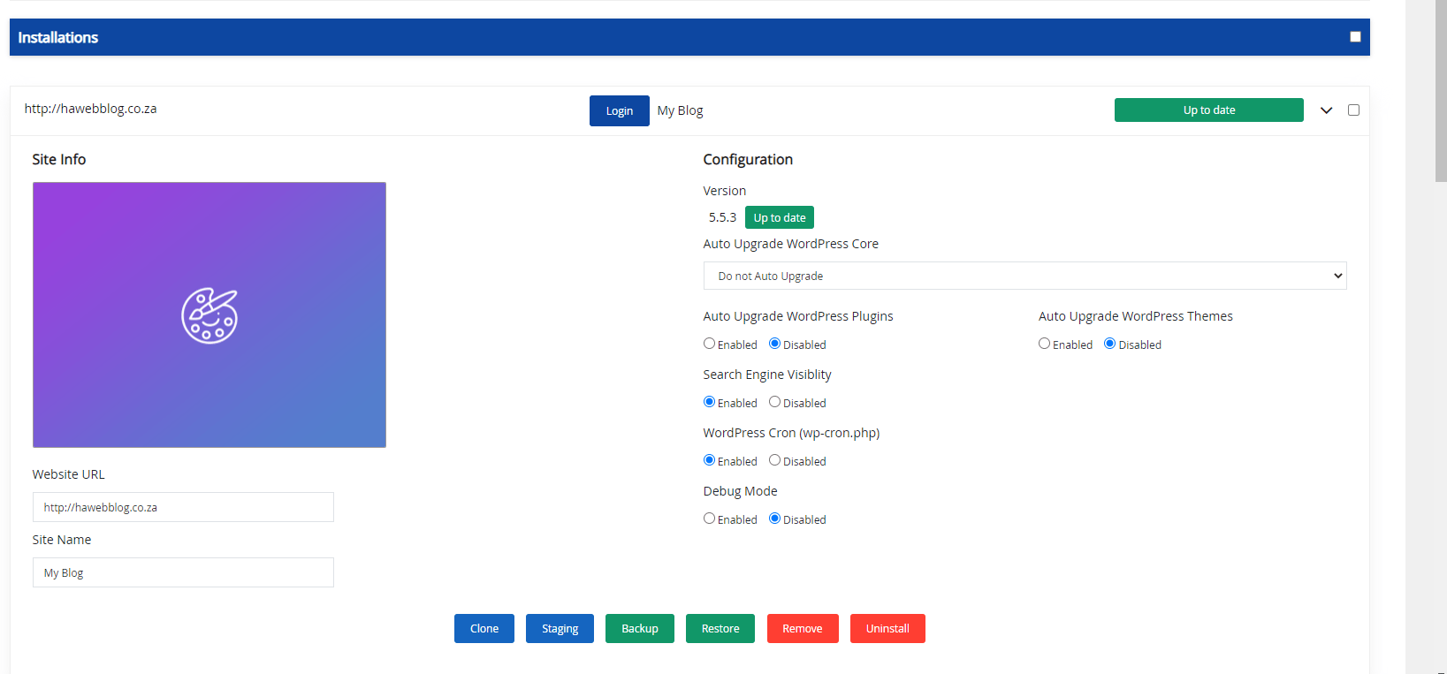Open the Staging option
Viewport: 1447px width, 674px height.
coord(560,628)
